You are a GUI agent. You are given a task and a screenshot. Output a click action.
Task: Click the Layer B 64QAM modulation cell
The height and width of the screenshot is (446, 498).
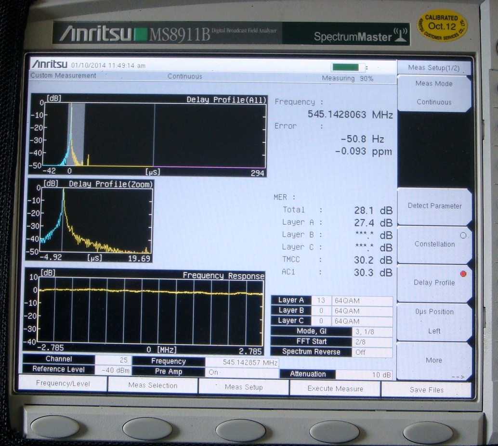pos(362,311)
